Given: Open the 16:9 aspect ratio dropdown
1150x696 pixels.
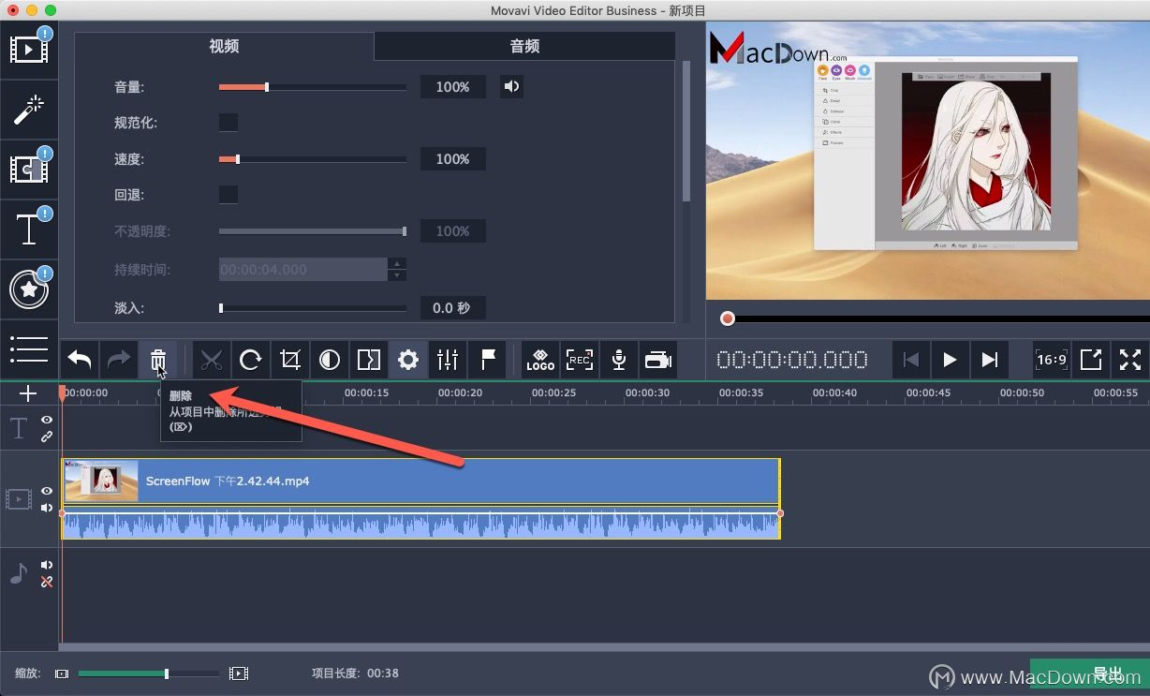Looking at the screenshot, I should pyautogui.click(x=1052, y=360).
